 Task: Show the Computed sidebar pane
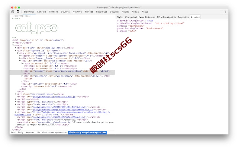pos(131,17)
